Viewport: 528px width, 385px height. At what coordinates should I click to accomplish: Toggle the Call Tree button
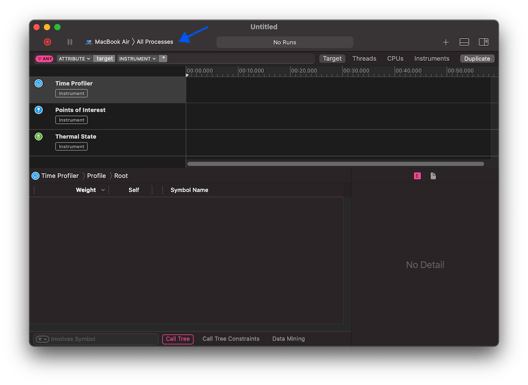[x=177, y=339]
